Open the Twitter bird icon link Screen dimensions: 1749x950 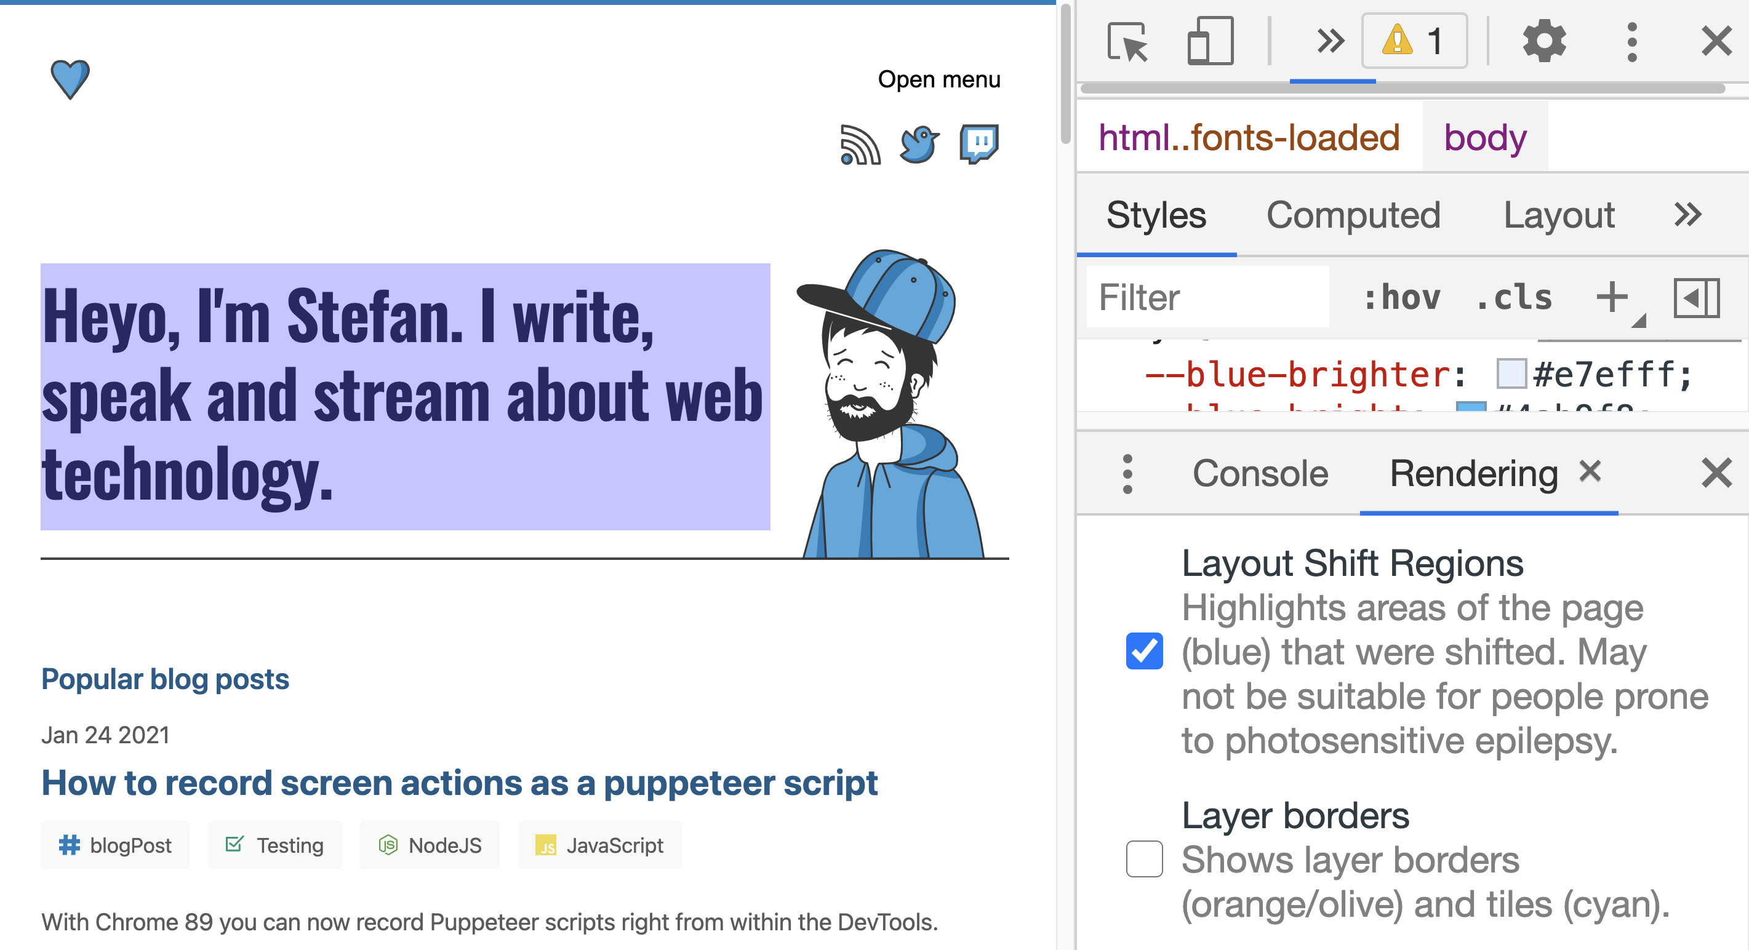coord(919,145)
